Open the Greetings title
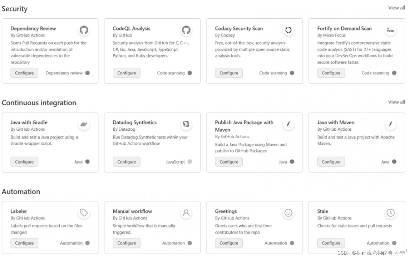 coord(226,211)
